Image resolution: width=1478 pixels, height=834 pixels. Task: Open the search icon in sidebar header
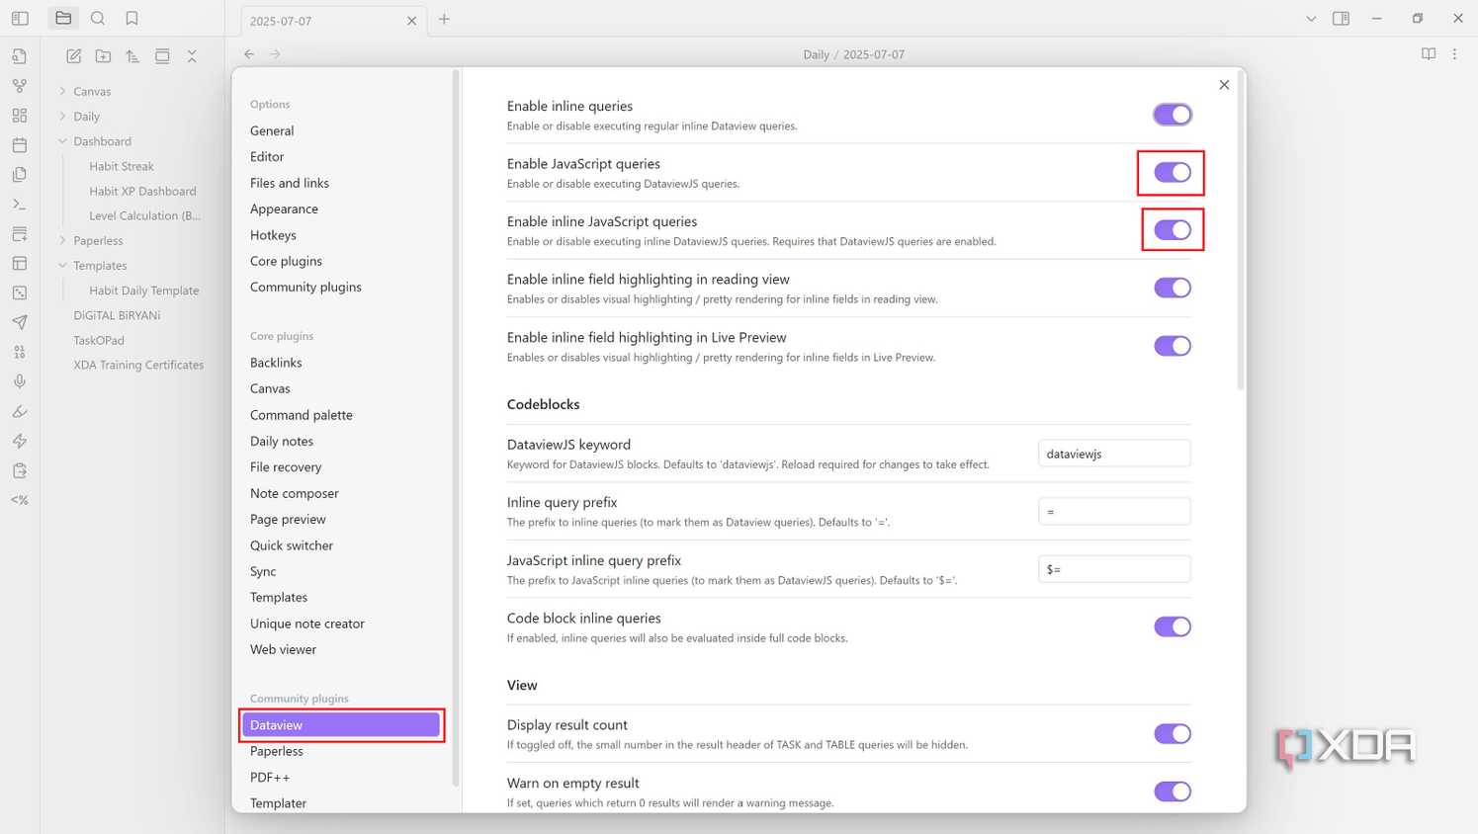tap(98, 18)
